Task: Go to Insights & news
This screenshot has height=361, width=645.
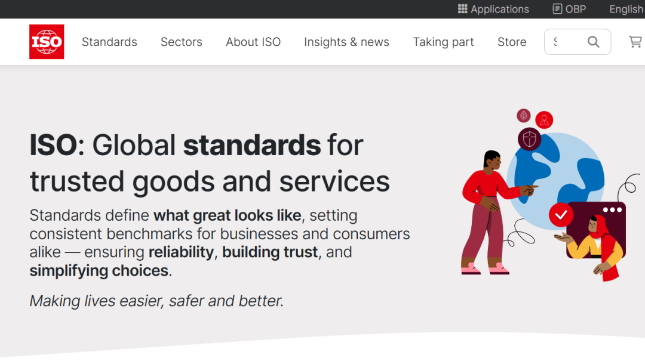Action: pos(346,42)
